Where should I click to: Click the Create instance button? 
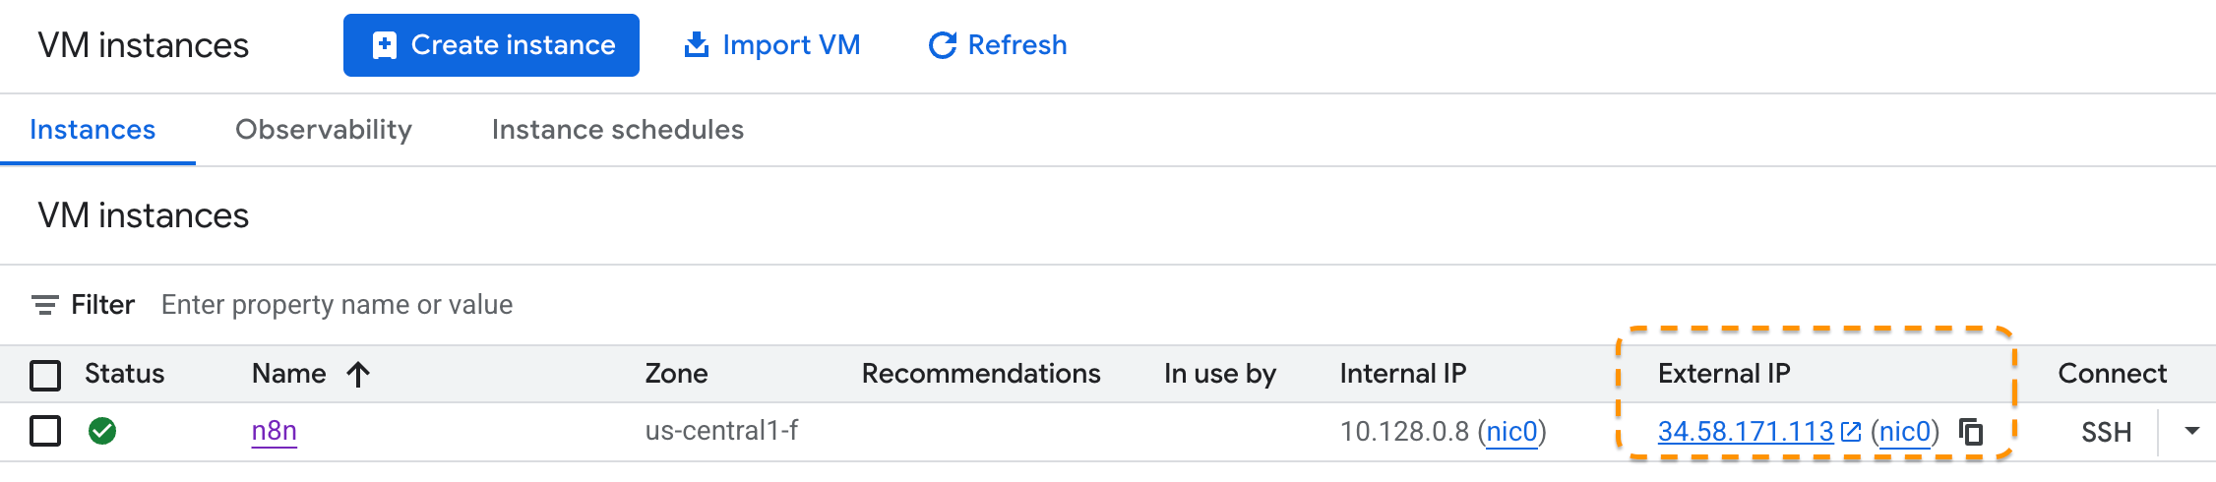[491, 45]
